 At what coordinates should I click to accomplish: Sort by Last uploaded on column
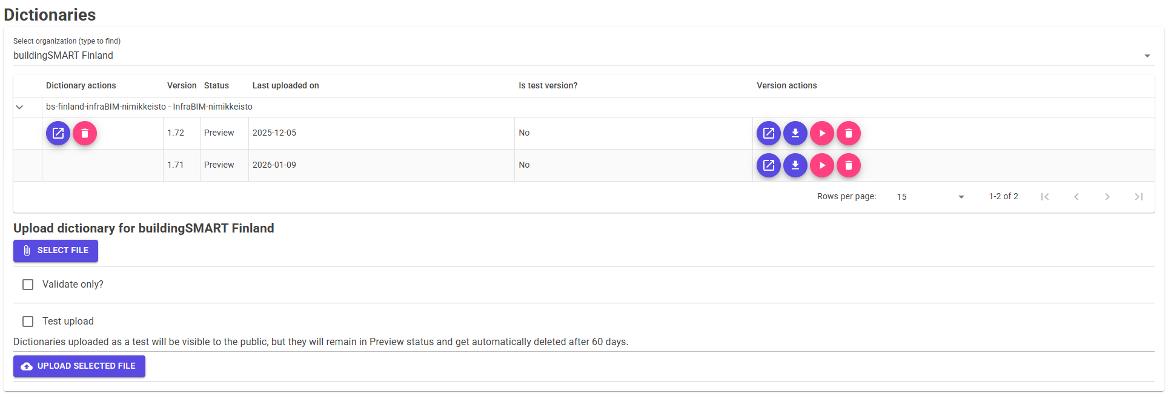pos(285,86)
